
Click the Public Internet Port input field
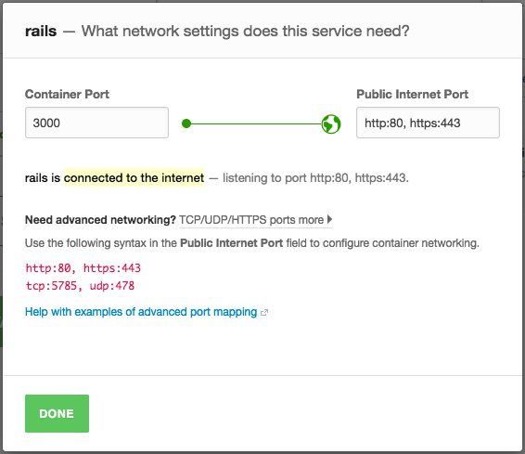(x=428, y=123)
